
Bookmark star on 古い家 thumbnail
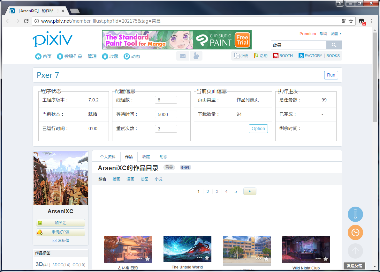click(147, 259)
